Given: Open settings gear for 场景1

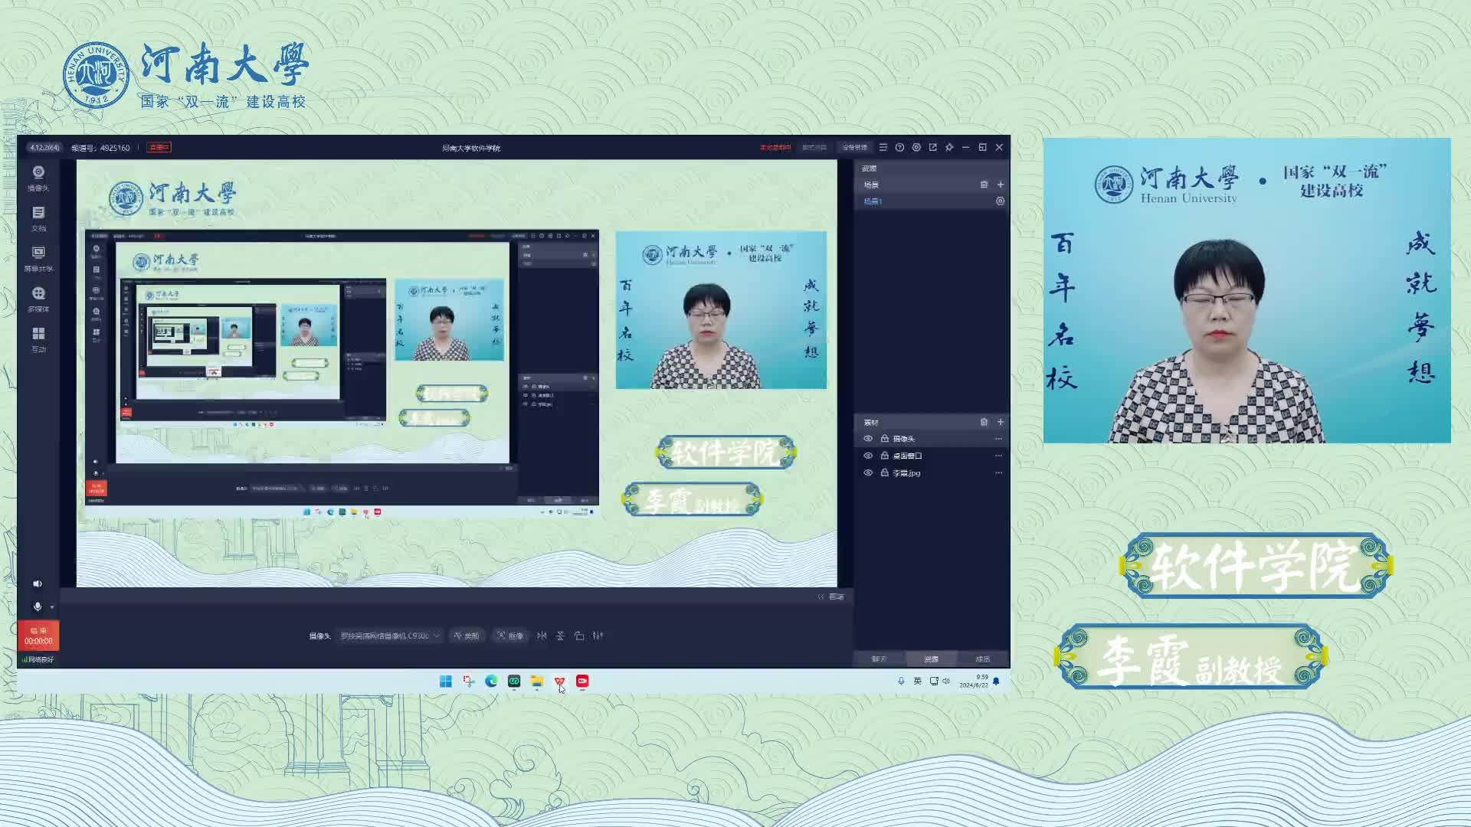Looking at the screenshot, I should (1000, 201).
